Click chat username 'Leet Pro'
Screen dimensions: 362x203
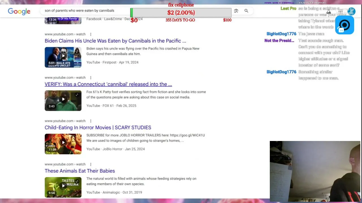[288, 8]
